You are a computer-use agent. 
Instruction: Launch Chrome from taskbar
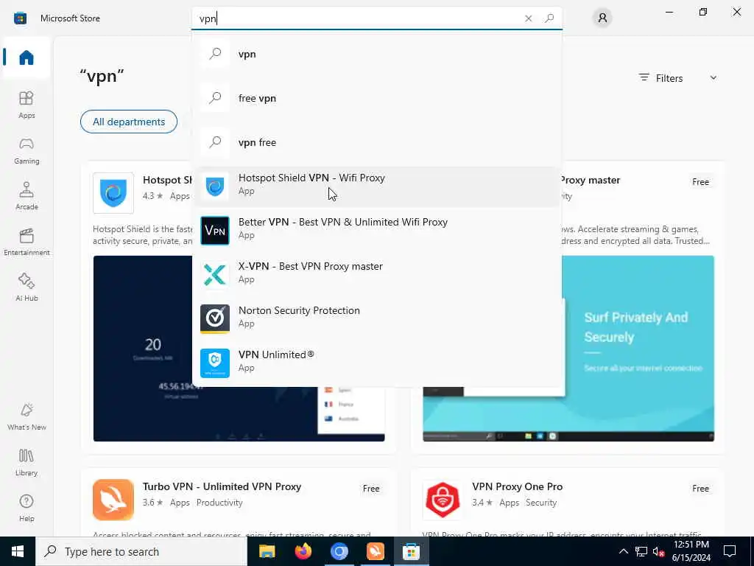click(x=339, y=551)
